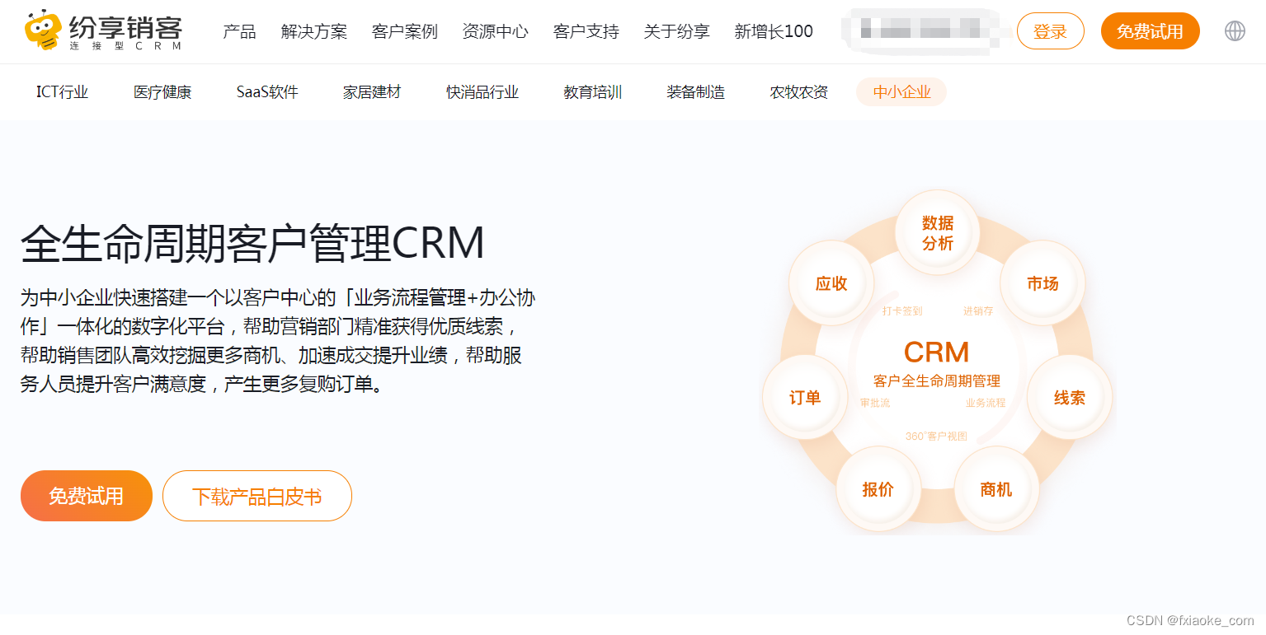The height and width of the screenshot is (635, 1266).
Task: Select the 数据分析 circle in CRM diagram
Action: [x=938, y=233]
